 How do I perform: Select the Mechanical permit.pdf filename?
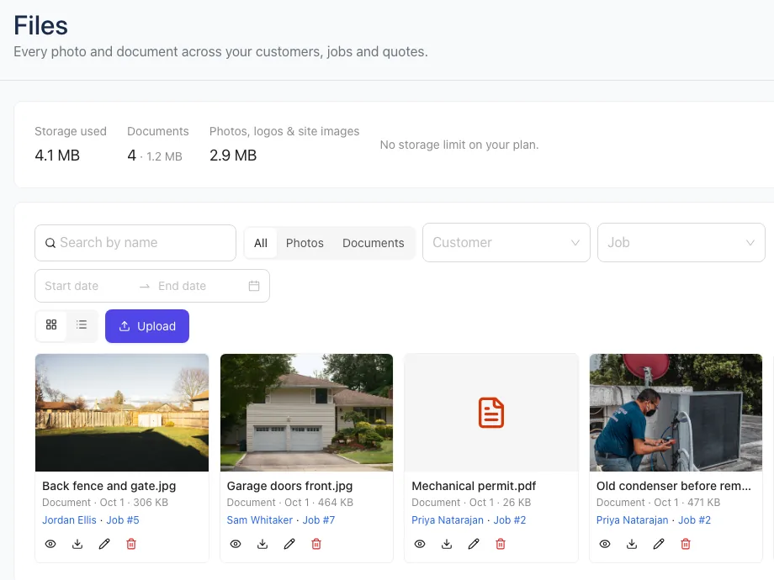pos(474,486)
